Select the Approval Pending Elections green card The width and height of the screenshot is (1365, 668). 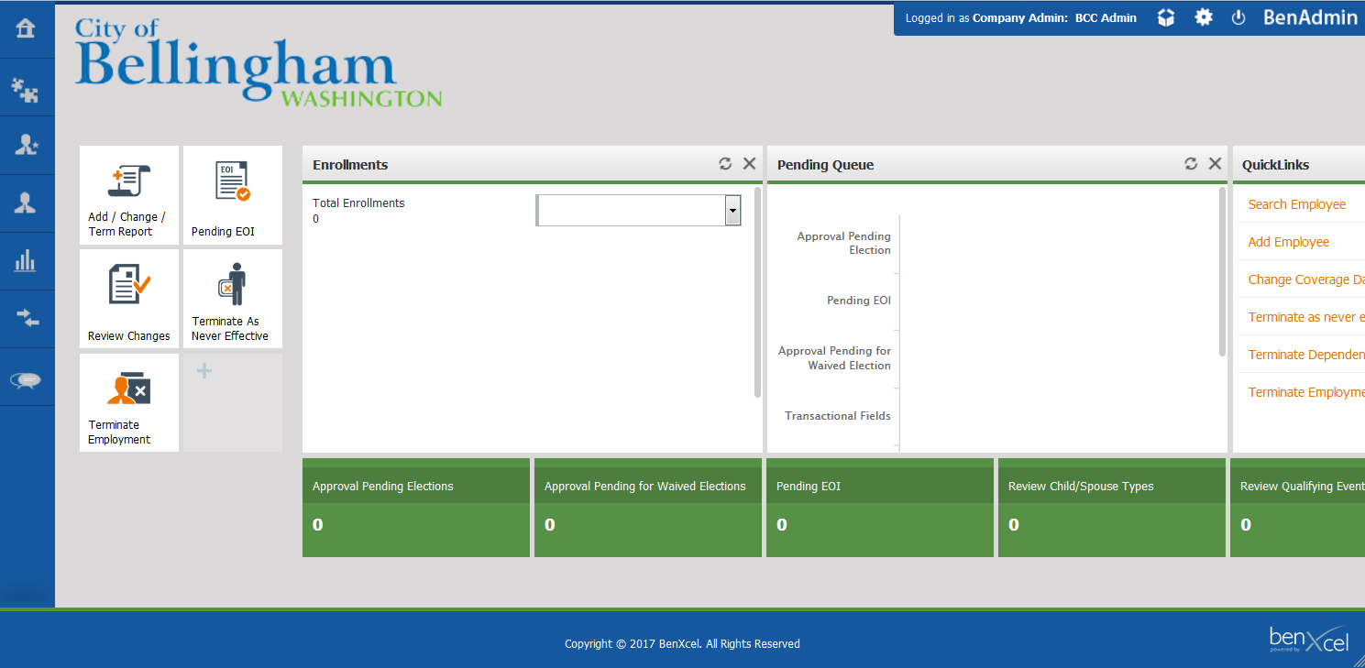[x=416, y=508]
